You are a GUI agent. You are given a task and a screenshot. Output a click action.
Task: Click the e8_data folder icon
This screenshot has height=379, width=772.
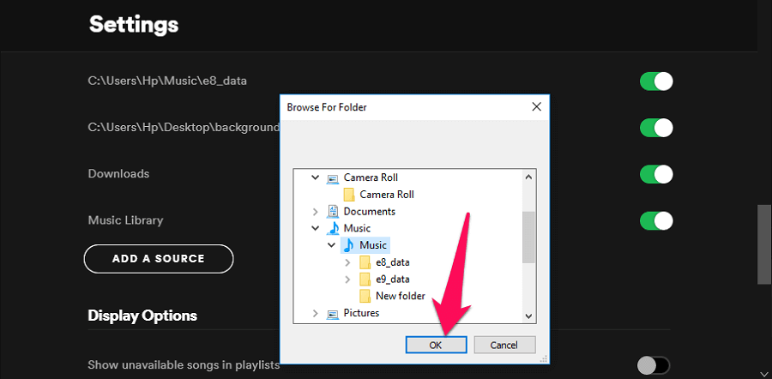(x=365, y=262)
